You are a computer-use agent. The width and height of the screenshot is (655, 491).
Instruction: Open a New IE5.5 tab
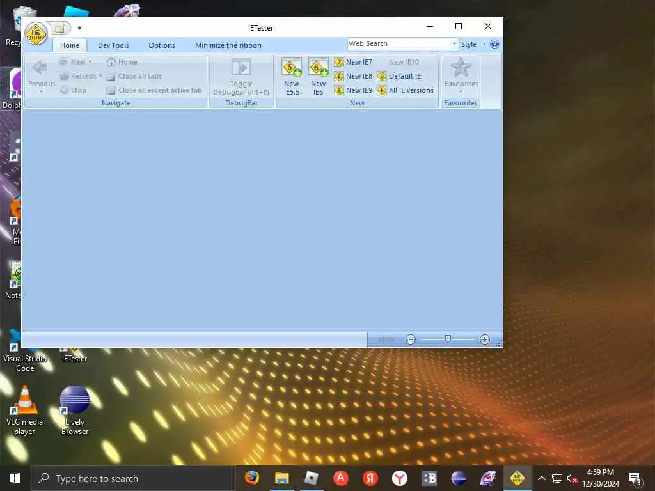pos(292,77)
